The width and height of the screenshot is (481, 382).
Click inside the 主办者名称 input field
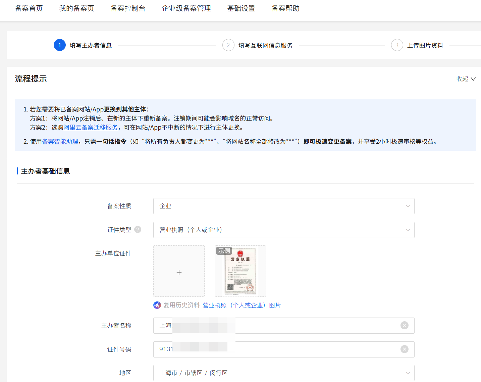[x=284, y=326]
